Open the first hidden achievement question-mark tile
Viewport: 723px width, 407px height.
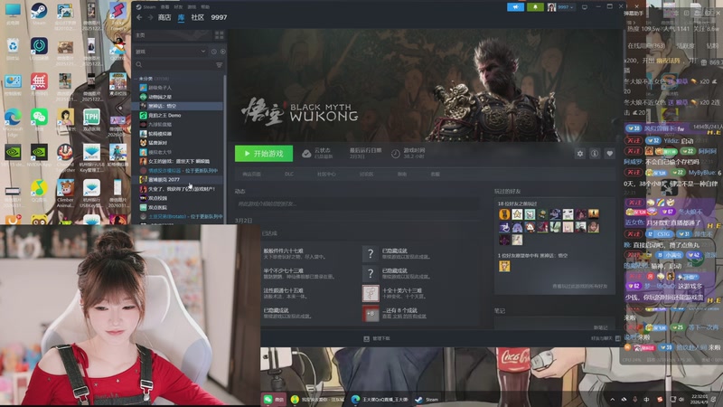pyautogui.click(x=371, y=253)
